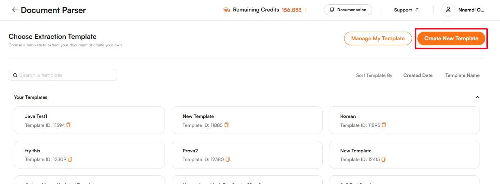Sort templates by Template Name
The height and width of the screenshot is (184, 500).
click(x=462, y=75)
